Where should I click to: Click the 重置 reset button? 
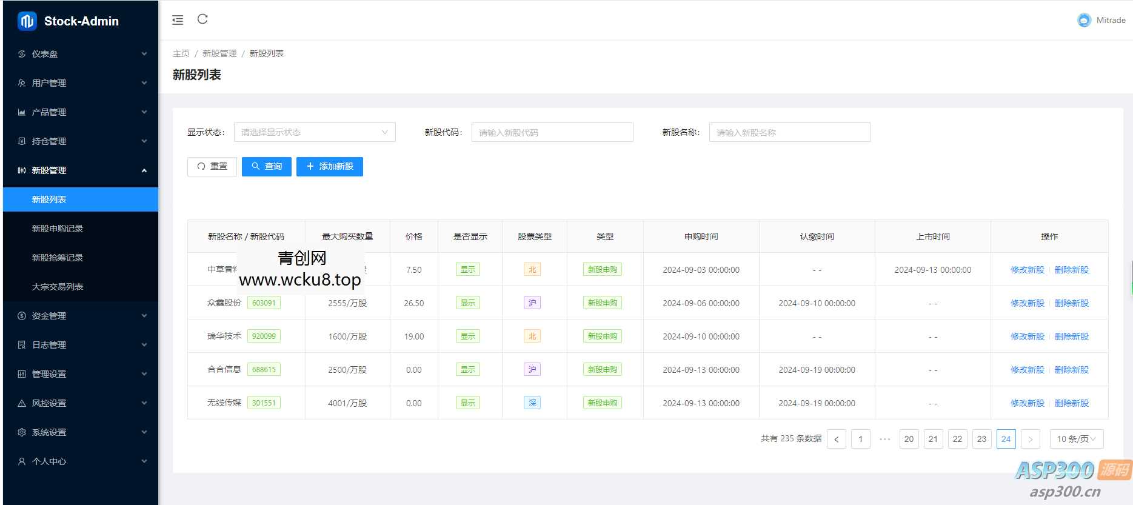212,167
